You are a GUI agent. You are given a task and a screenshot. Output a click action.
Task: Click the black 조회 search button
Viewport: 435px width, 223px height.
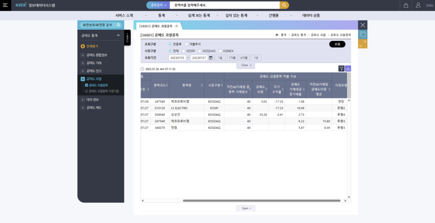(337, 44)
